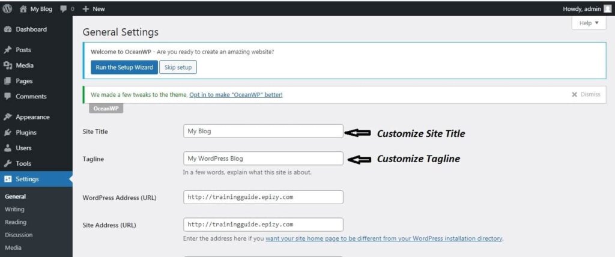Click the Media sidebar icon
This screenshot has width=615, height=257.
pos(7,65)
